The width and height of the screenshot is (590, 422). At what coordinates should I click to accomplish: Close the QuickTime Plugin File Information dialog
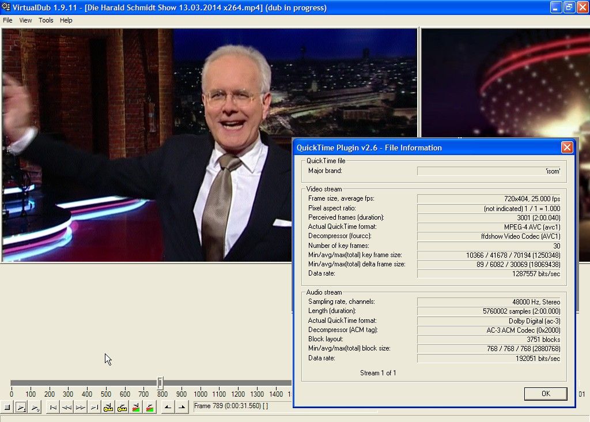[x=567, y=148]
